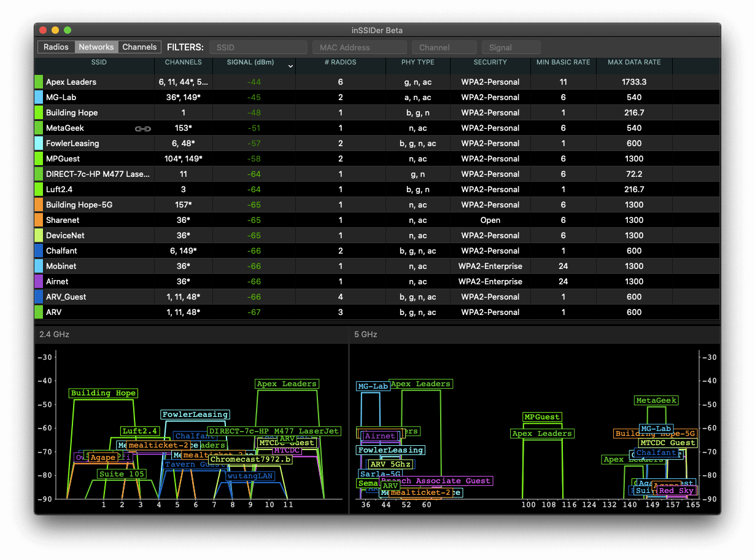Click the sort arrow in Signal column

[290, 66]
